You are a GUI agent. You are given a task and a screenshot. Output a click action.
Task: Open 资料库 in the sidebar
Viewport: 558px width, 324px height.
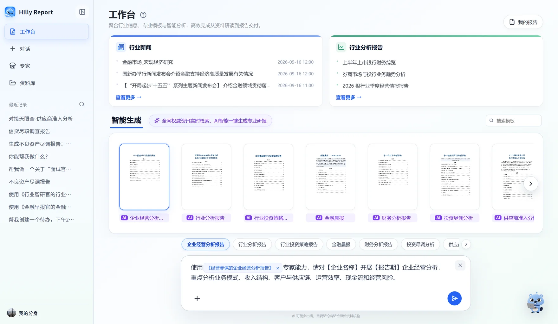(47, 83)
